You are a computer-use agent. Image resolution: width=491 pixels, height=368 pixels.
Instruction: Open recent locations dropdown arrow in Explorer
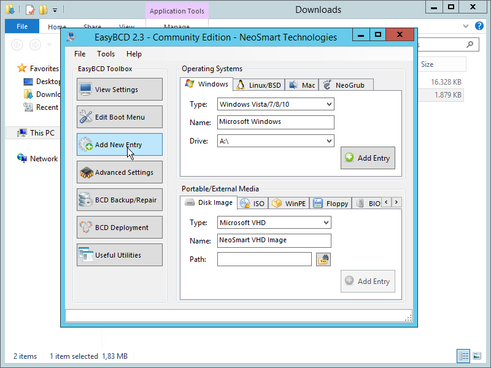[50, 45]
